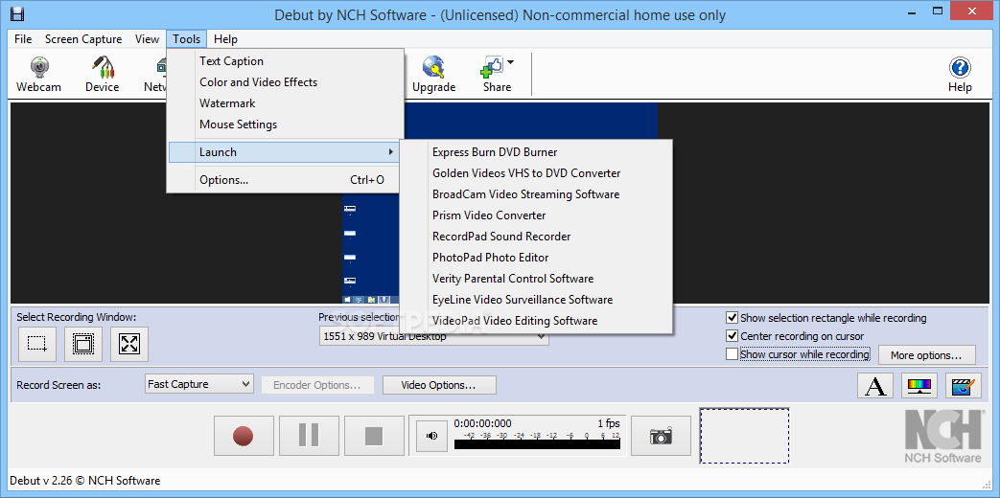Launch PhotoPad Photo Editor
Image resolution: width=1000 pixels, height=498 pixels.
536,258
